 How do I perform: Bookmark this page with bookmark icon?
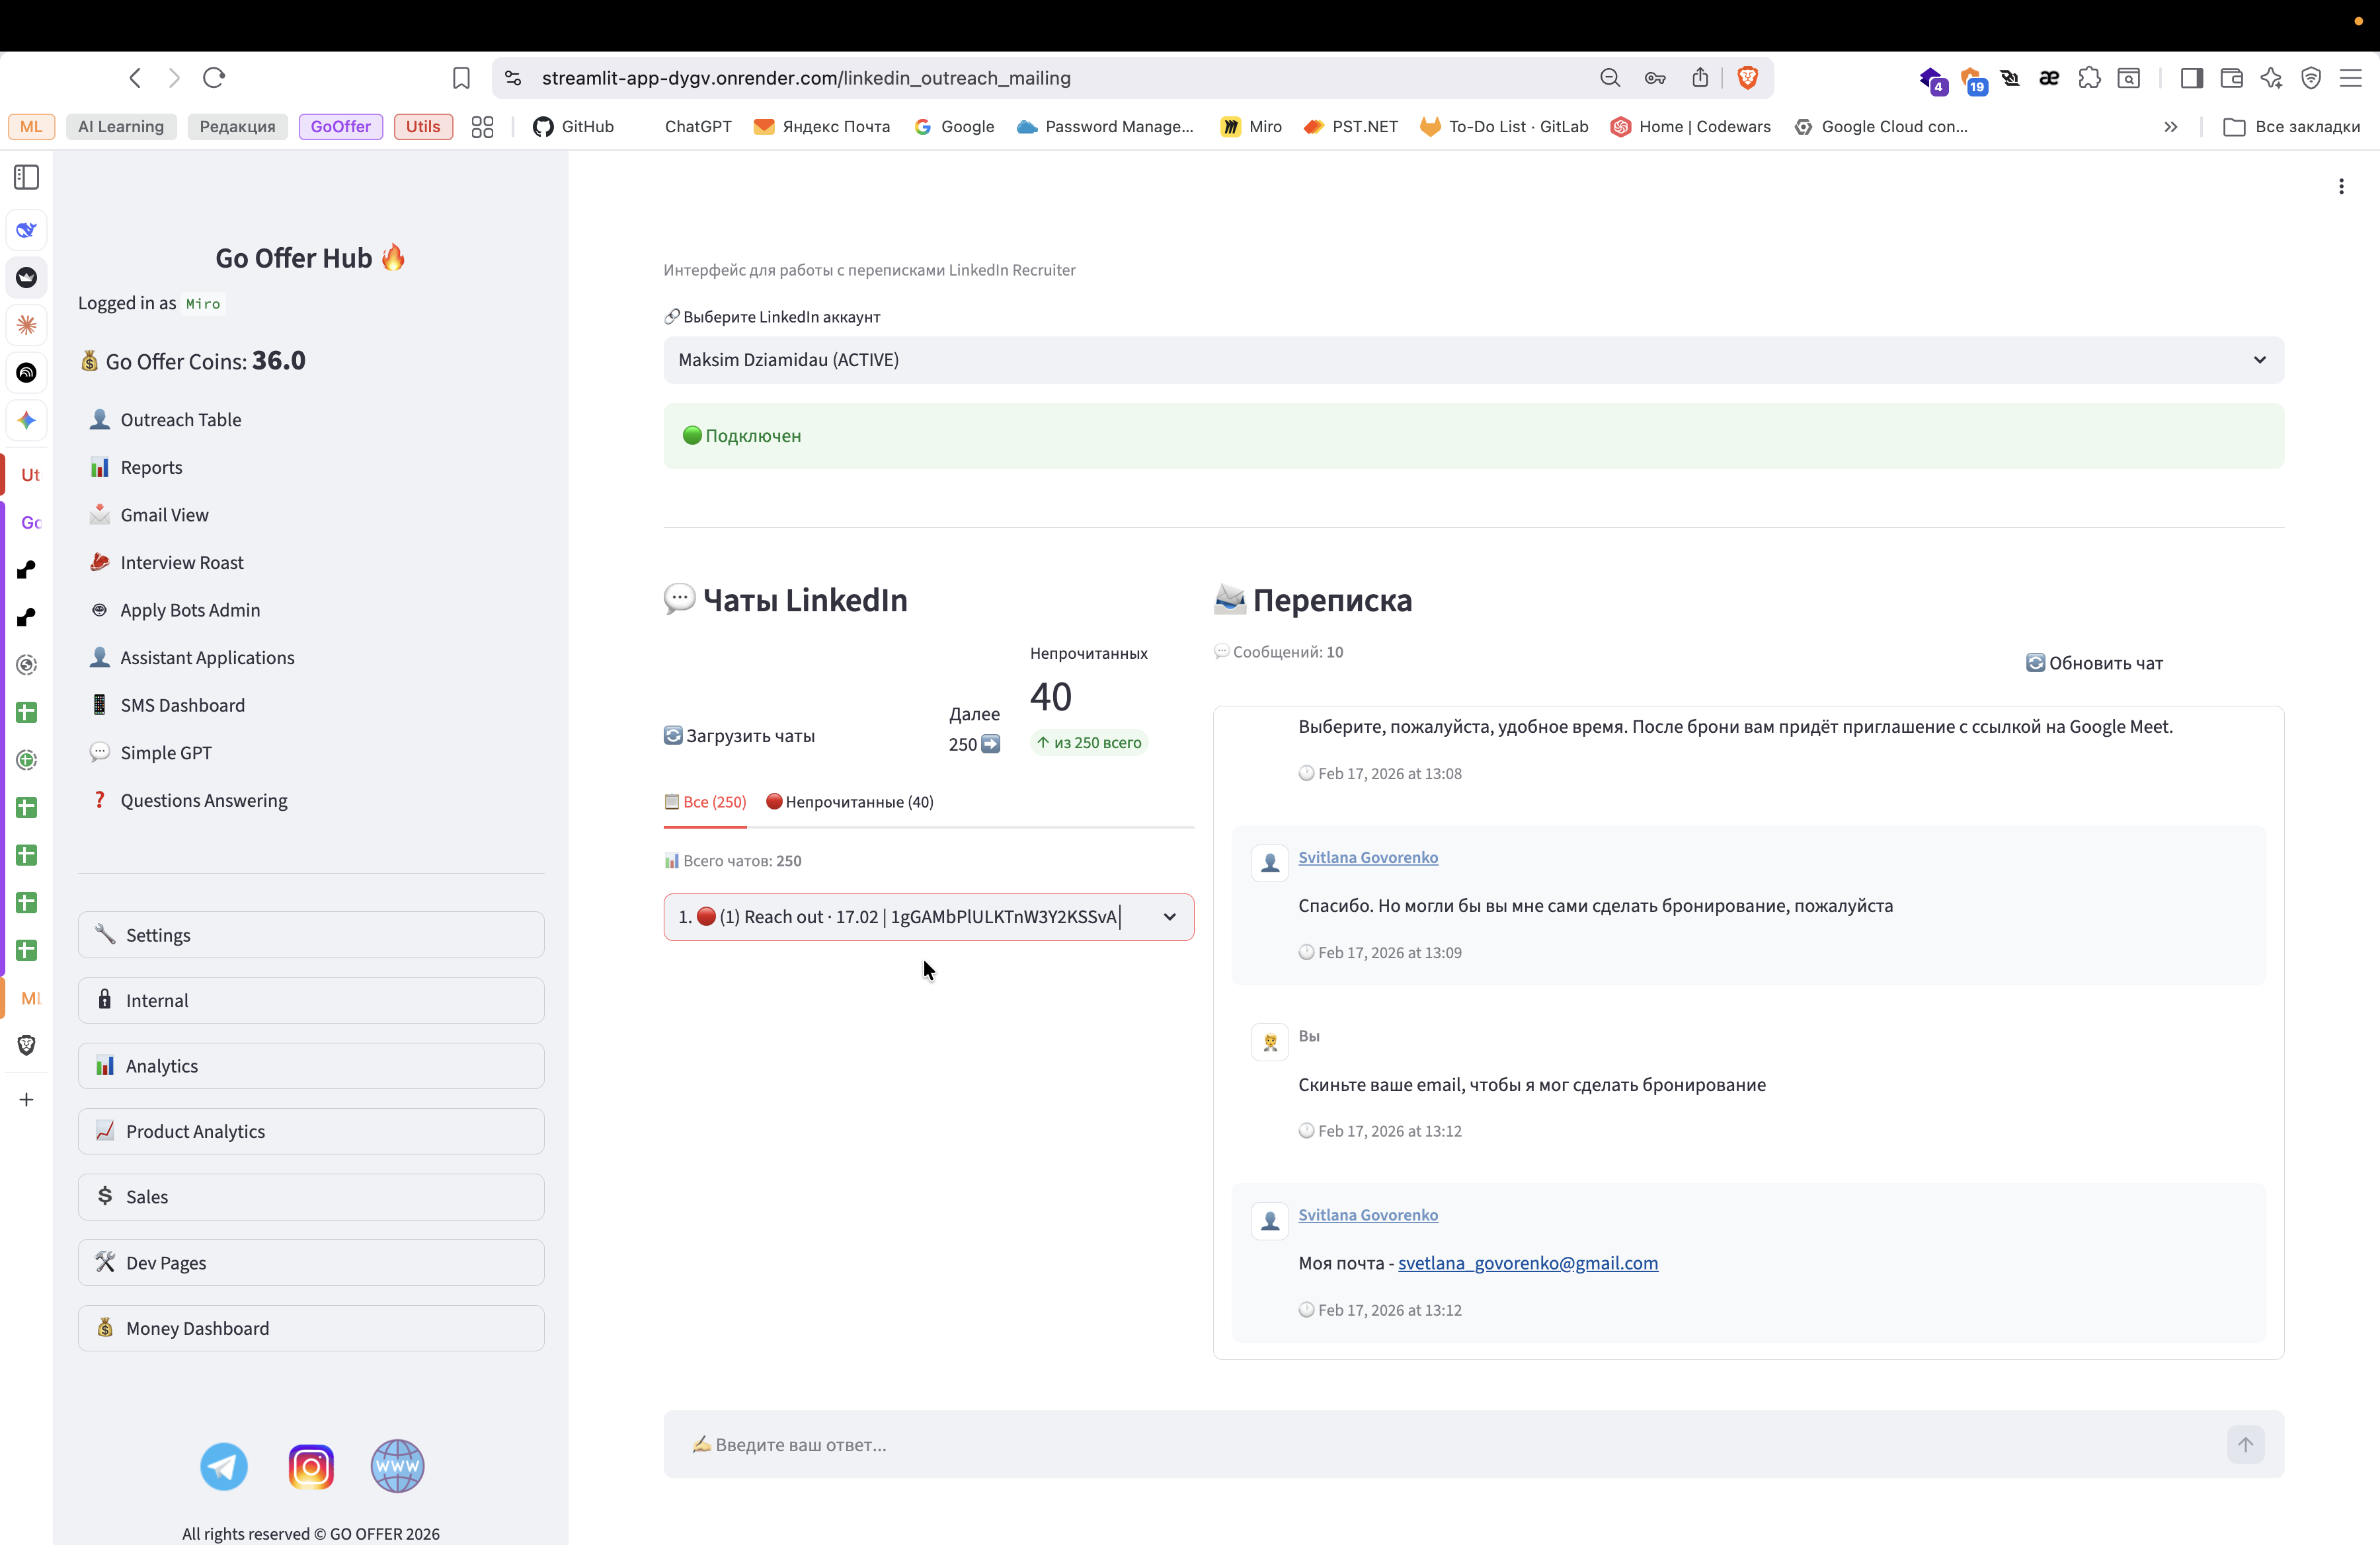point(461,78)
